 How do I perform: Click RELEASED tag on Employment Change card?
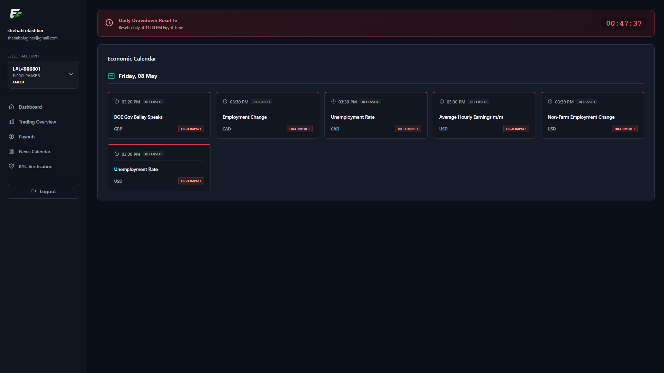point(261,102)
